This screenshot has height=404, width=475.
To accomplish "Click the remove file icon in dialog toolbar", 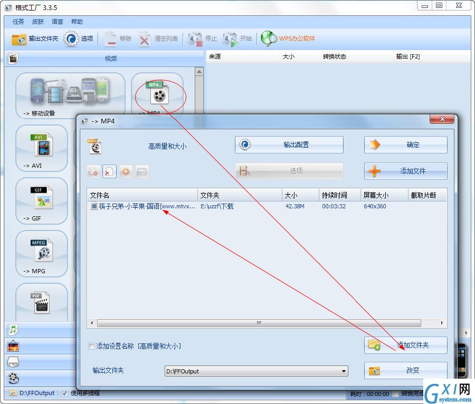I will (x=93, y=171).
